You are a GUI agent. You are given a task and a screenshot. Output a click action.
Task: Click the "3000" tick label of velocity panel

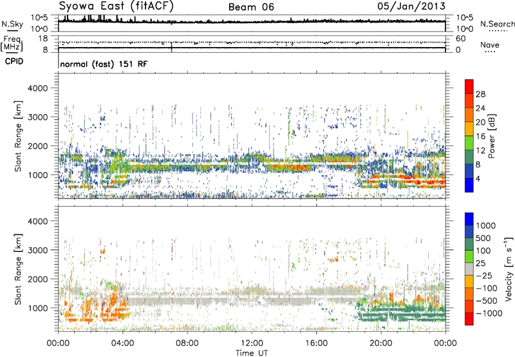(37, 250)
